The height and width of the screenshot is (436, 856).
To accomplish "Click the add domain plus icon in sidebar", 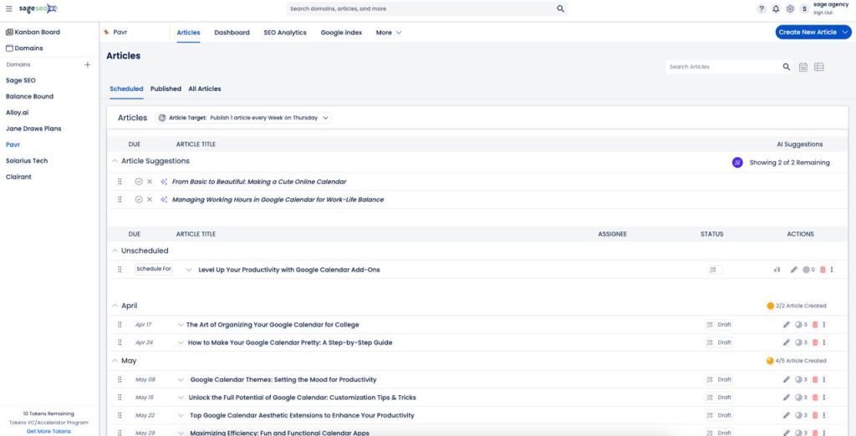I will point(87,64).
